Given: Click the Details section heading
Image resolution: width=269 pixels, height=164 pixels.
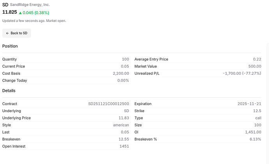Looking at the screenshot, I should tap(9, 91).
